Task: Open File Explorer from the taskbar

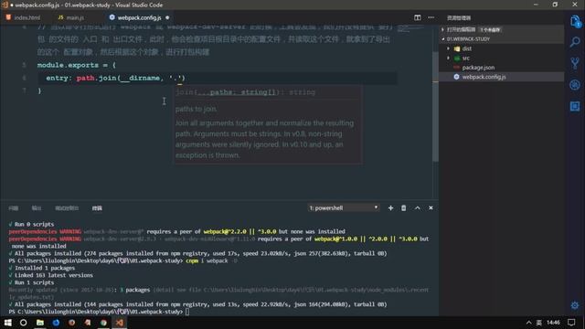Action: coord(40,323)
